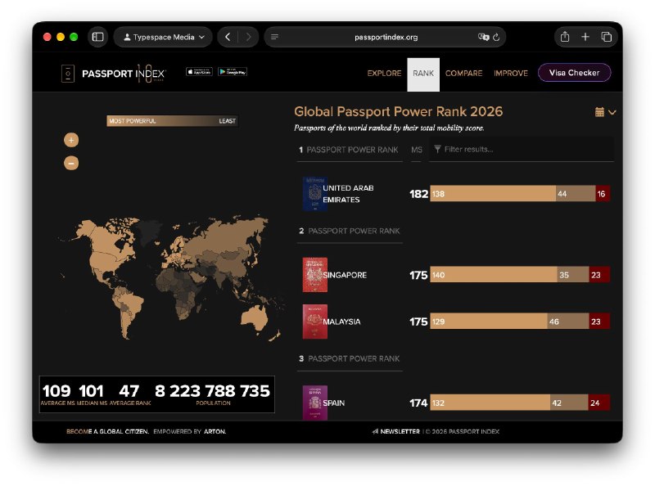Select the Singapore passport thumbnail
Screen dimensions: 655x486
point(314,275)
